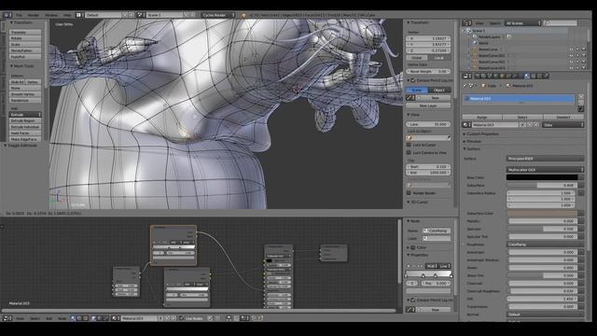
Task: Select the highlighted Material properties tab icon
Action: click(527, 76)
